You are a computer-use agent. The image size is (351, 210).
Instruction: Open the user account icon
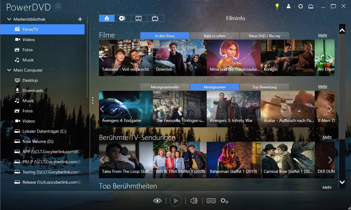point(289,6)
